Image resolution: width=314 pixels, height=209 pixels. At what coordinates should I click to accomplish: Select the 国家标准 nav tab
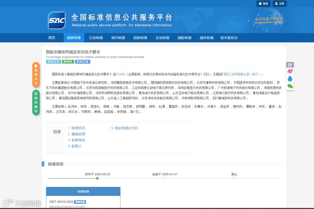74,37
